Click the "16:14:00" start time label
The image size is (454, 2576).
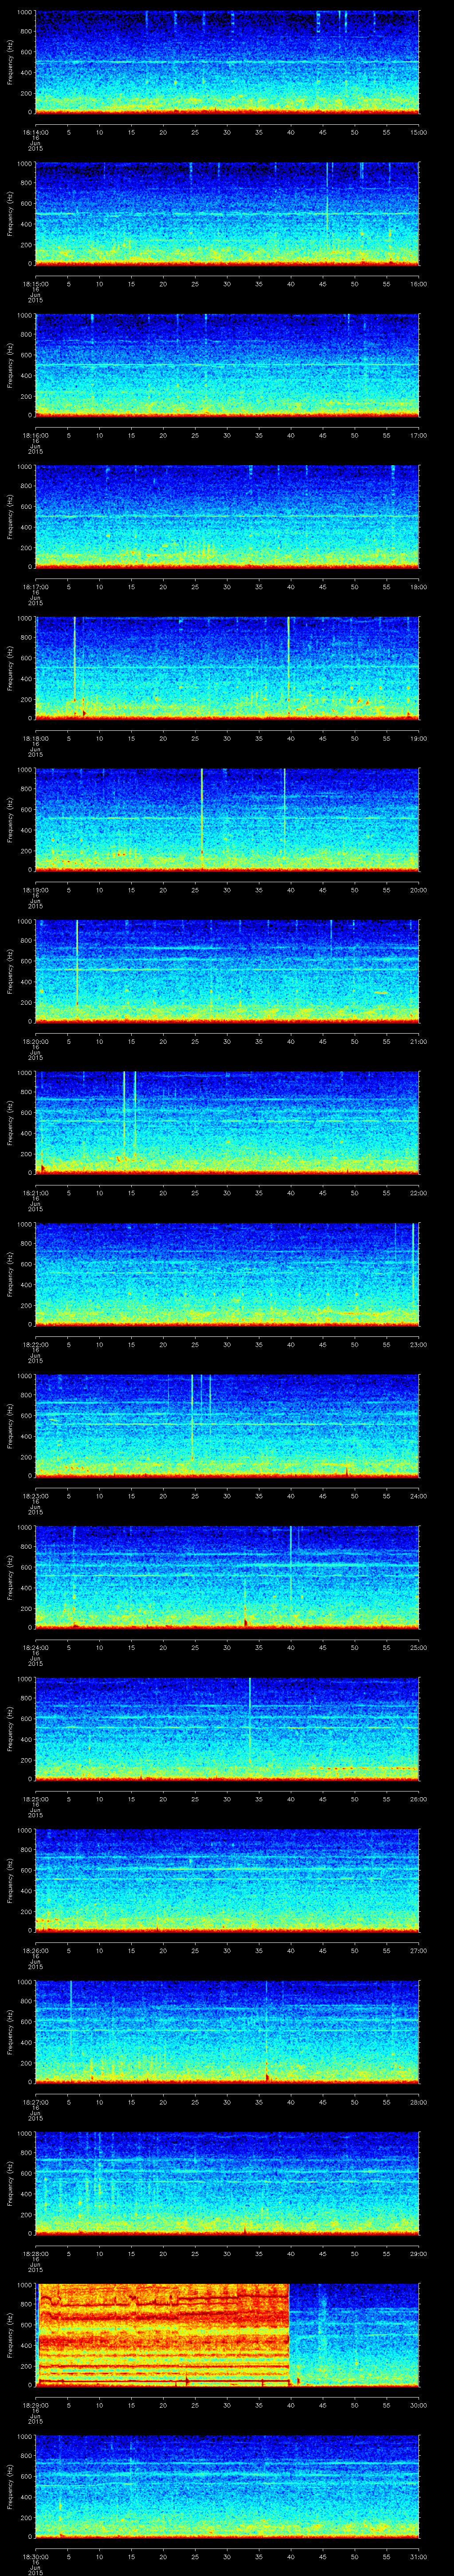pyautogui.click(x=35, y=131)
